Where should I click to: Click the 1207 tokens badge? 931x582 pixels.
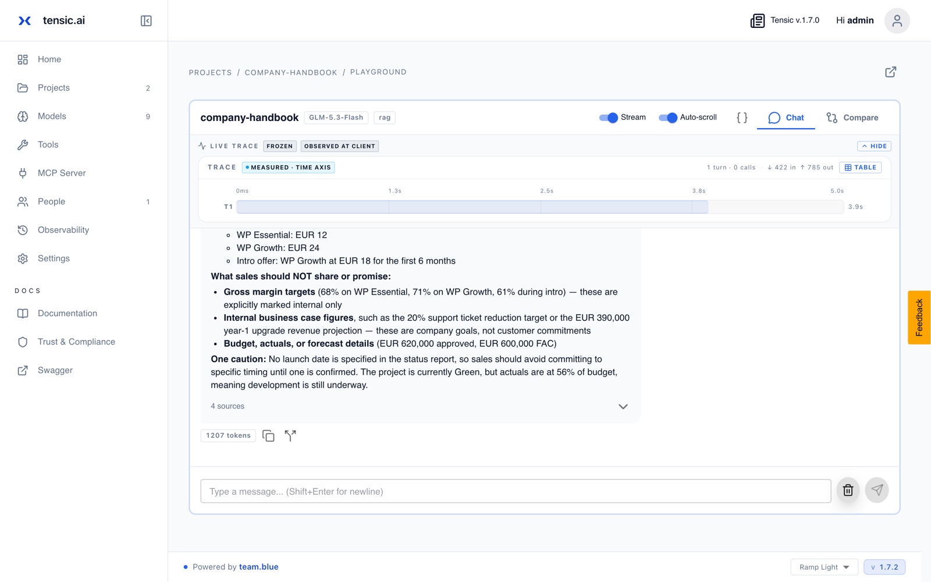(x=228, y=436)
